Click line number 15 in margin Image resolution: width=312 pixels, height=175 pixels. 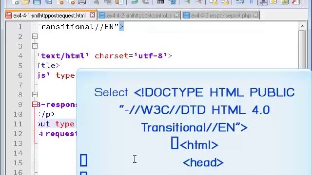click(x=18, y=163)
